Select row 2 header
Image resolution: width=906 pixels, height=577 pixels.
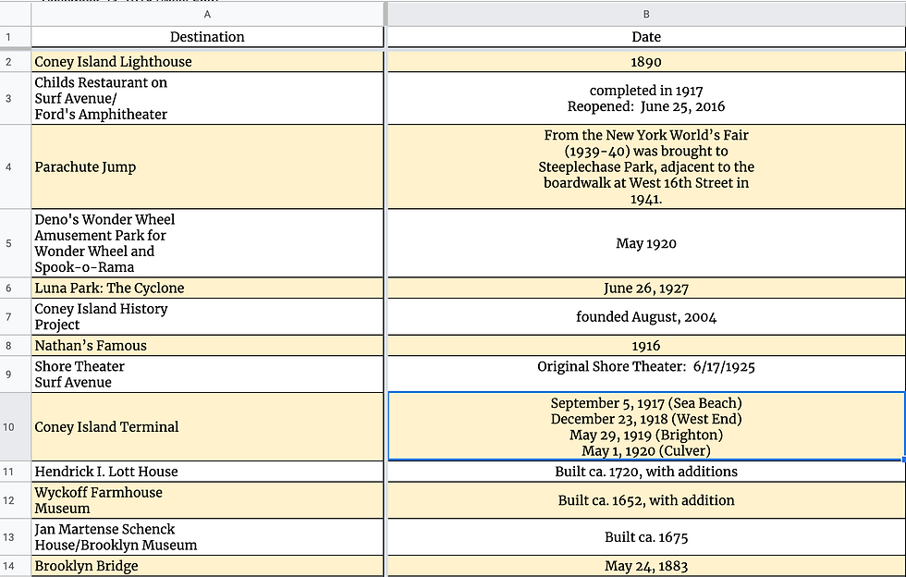pos(15,62)
